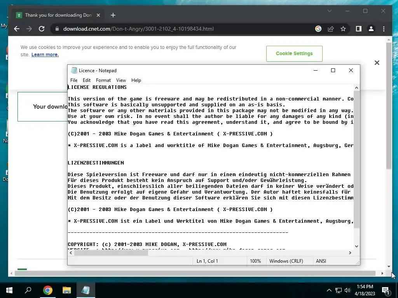398x298 pixels.
Task: Close the 'Thank you for downloading' tab
Action: tap(98, 15)
